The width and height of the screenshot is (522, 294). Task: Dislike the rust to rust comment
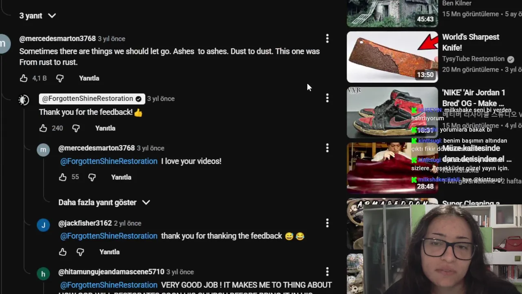click(x=60, y=78)
